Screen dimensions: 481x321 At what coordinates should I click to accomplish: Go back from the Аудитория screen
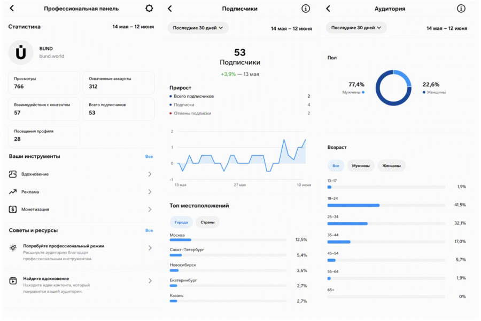328,9
